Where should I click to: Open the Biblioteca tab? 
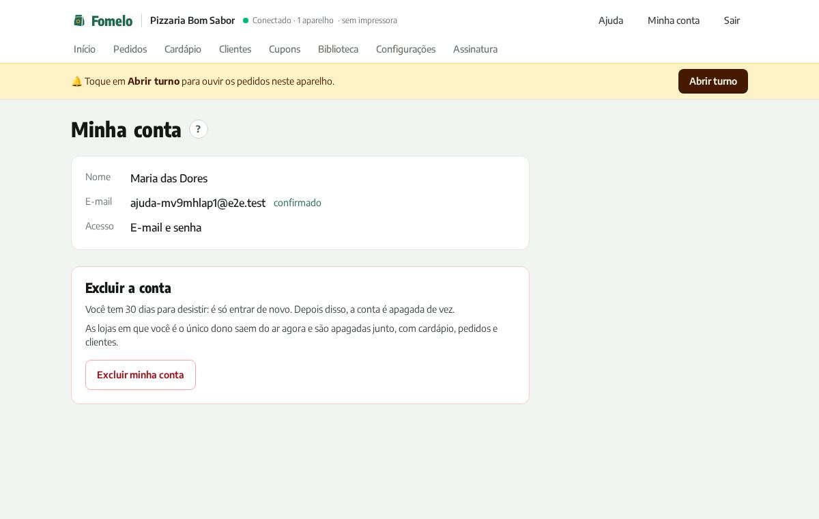point(338,49)
